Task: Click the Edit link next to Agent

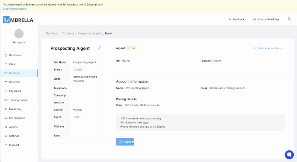Action: [77, 117]
